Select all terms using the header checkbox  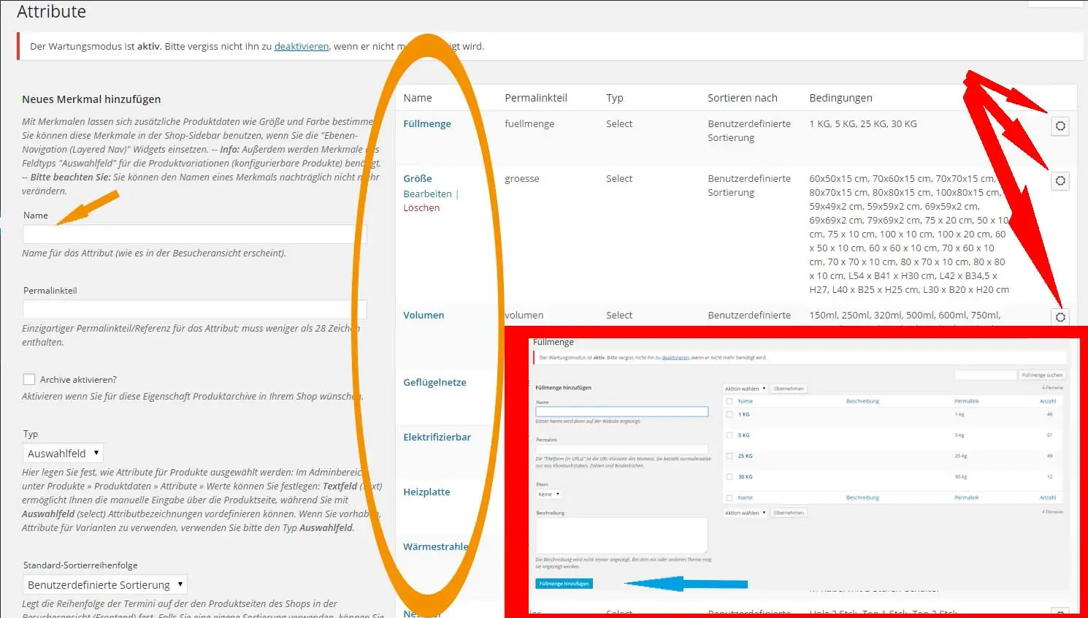pos(729,400)
